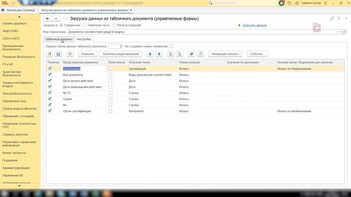Viewport: 351px width, 197px height.
Task: Click the sort ascending icon
Action: pos(171,54)
